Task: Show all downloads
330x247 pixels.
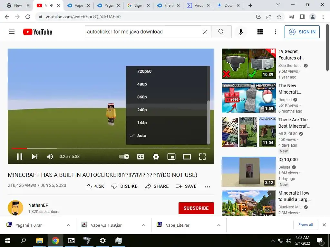Action: click(306, 225)
